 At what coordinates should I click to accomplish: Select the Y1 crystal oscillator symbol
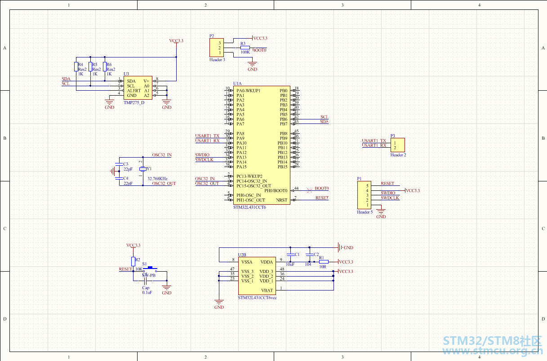tap(142, 169)
